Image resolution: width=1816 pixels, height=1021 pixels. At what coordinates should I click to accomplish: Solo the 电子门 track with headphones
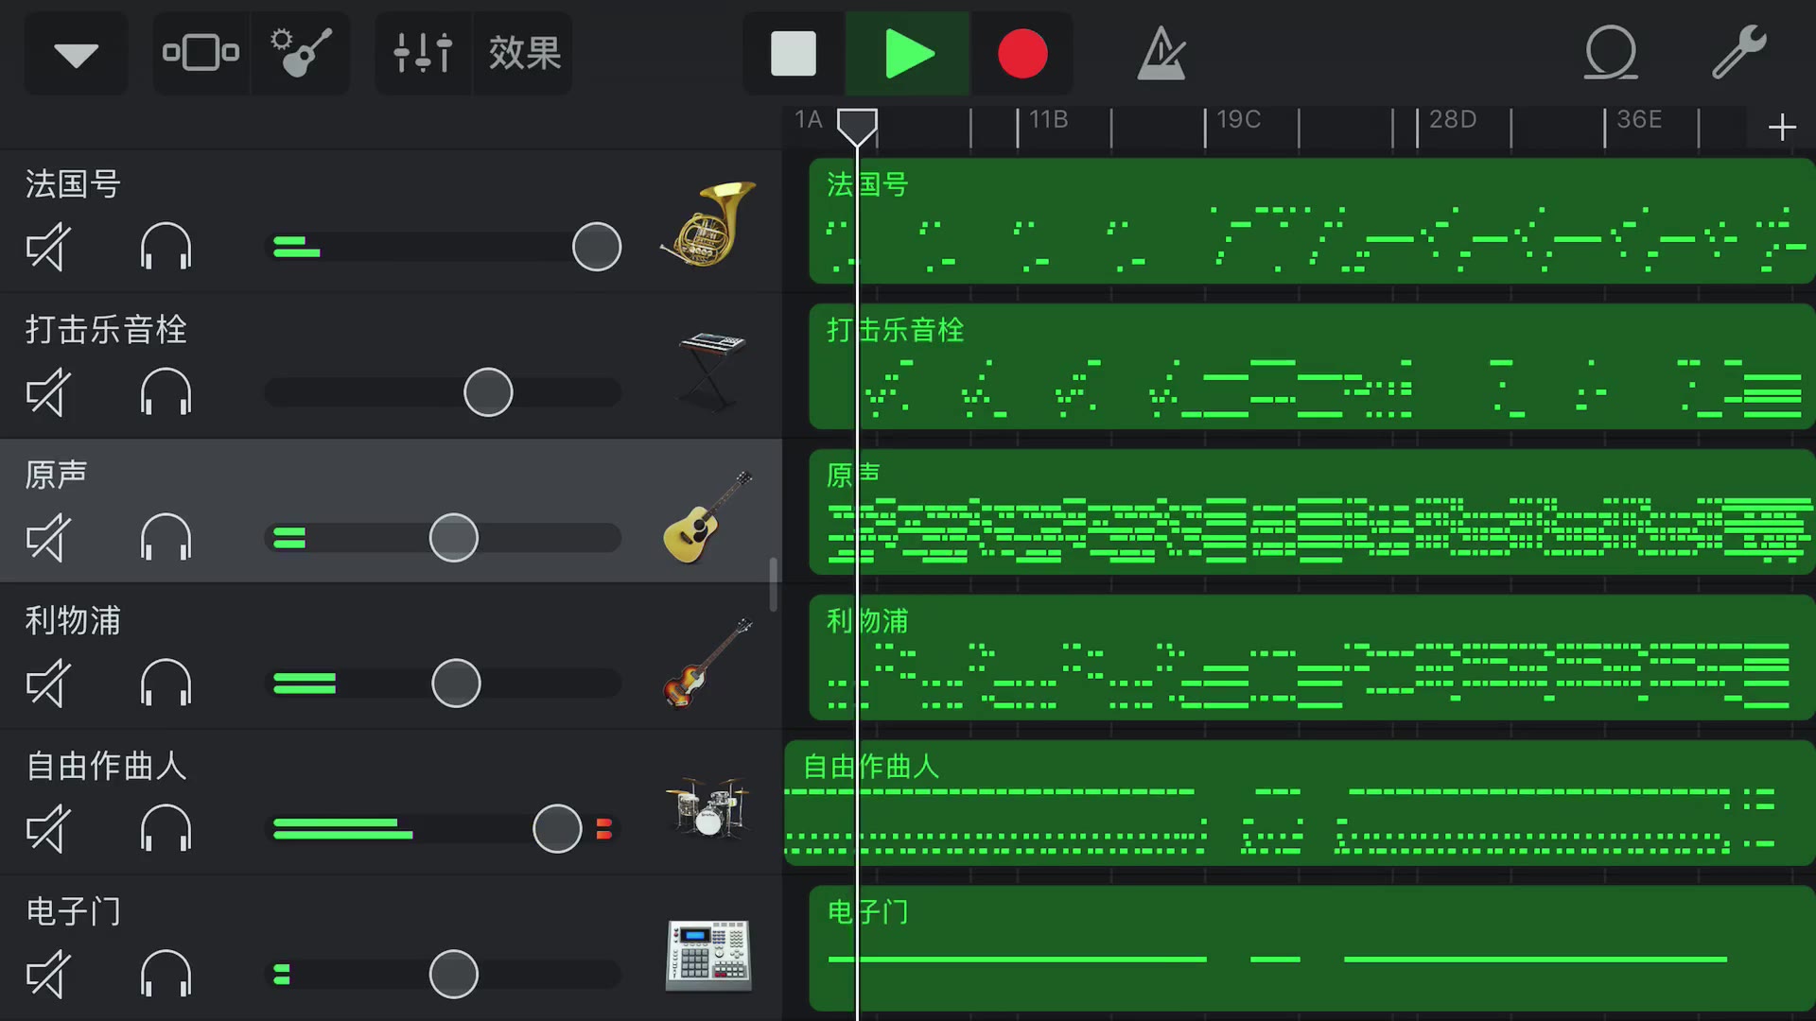tap(166, 975)
